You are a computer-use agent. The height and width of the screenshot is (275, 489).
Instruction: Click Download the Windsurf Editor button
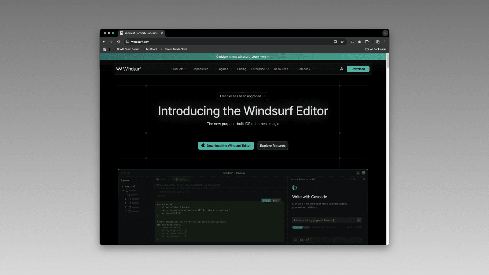(226, 146)
